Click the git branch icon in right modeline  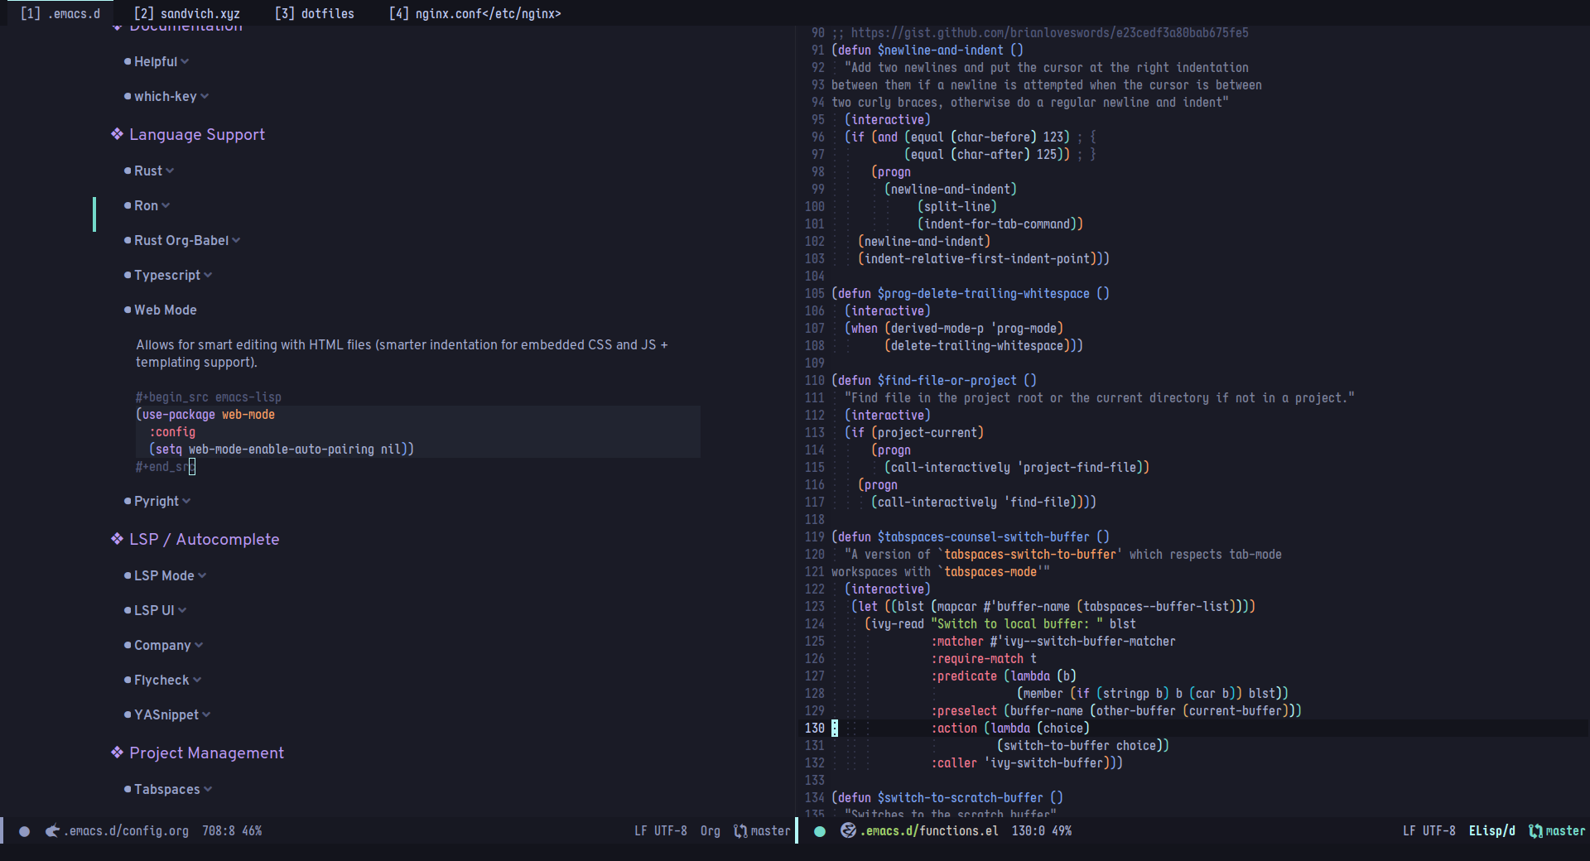click(x=1535, y=831)
